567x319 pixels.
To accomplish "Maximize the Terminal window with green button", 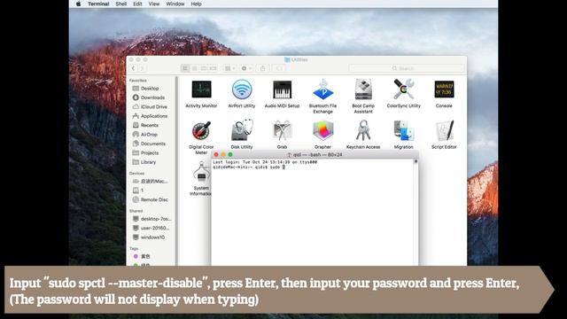I will tap(230, 155).
